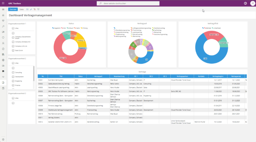This screenshot has height=142, width=256.
Task: Uncheck the Stadt Zürich checkbox
Action: [x=13, y=50]
